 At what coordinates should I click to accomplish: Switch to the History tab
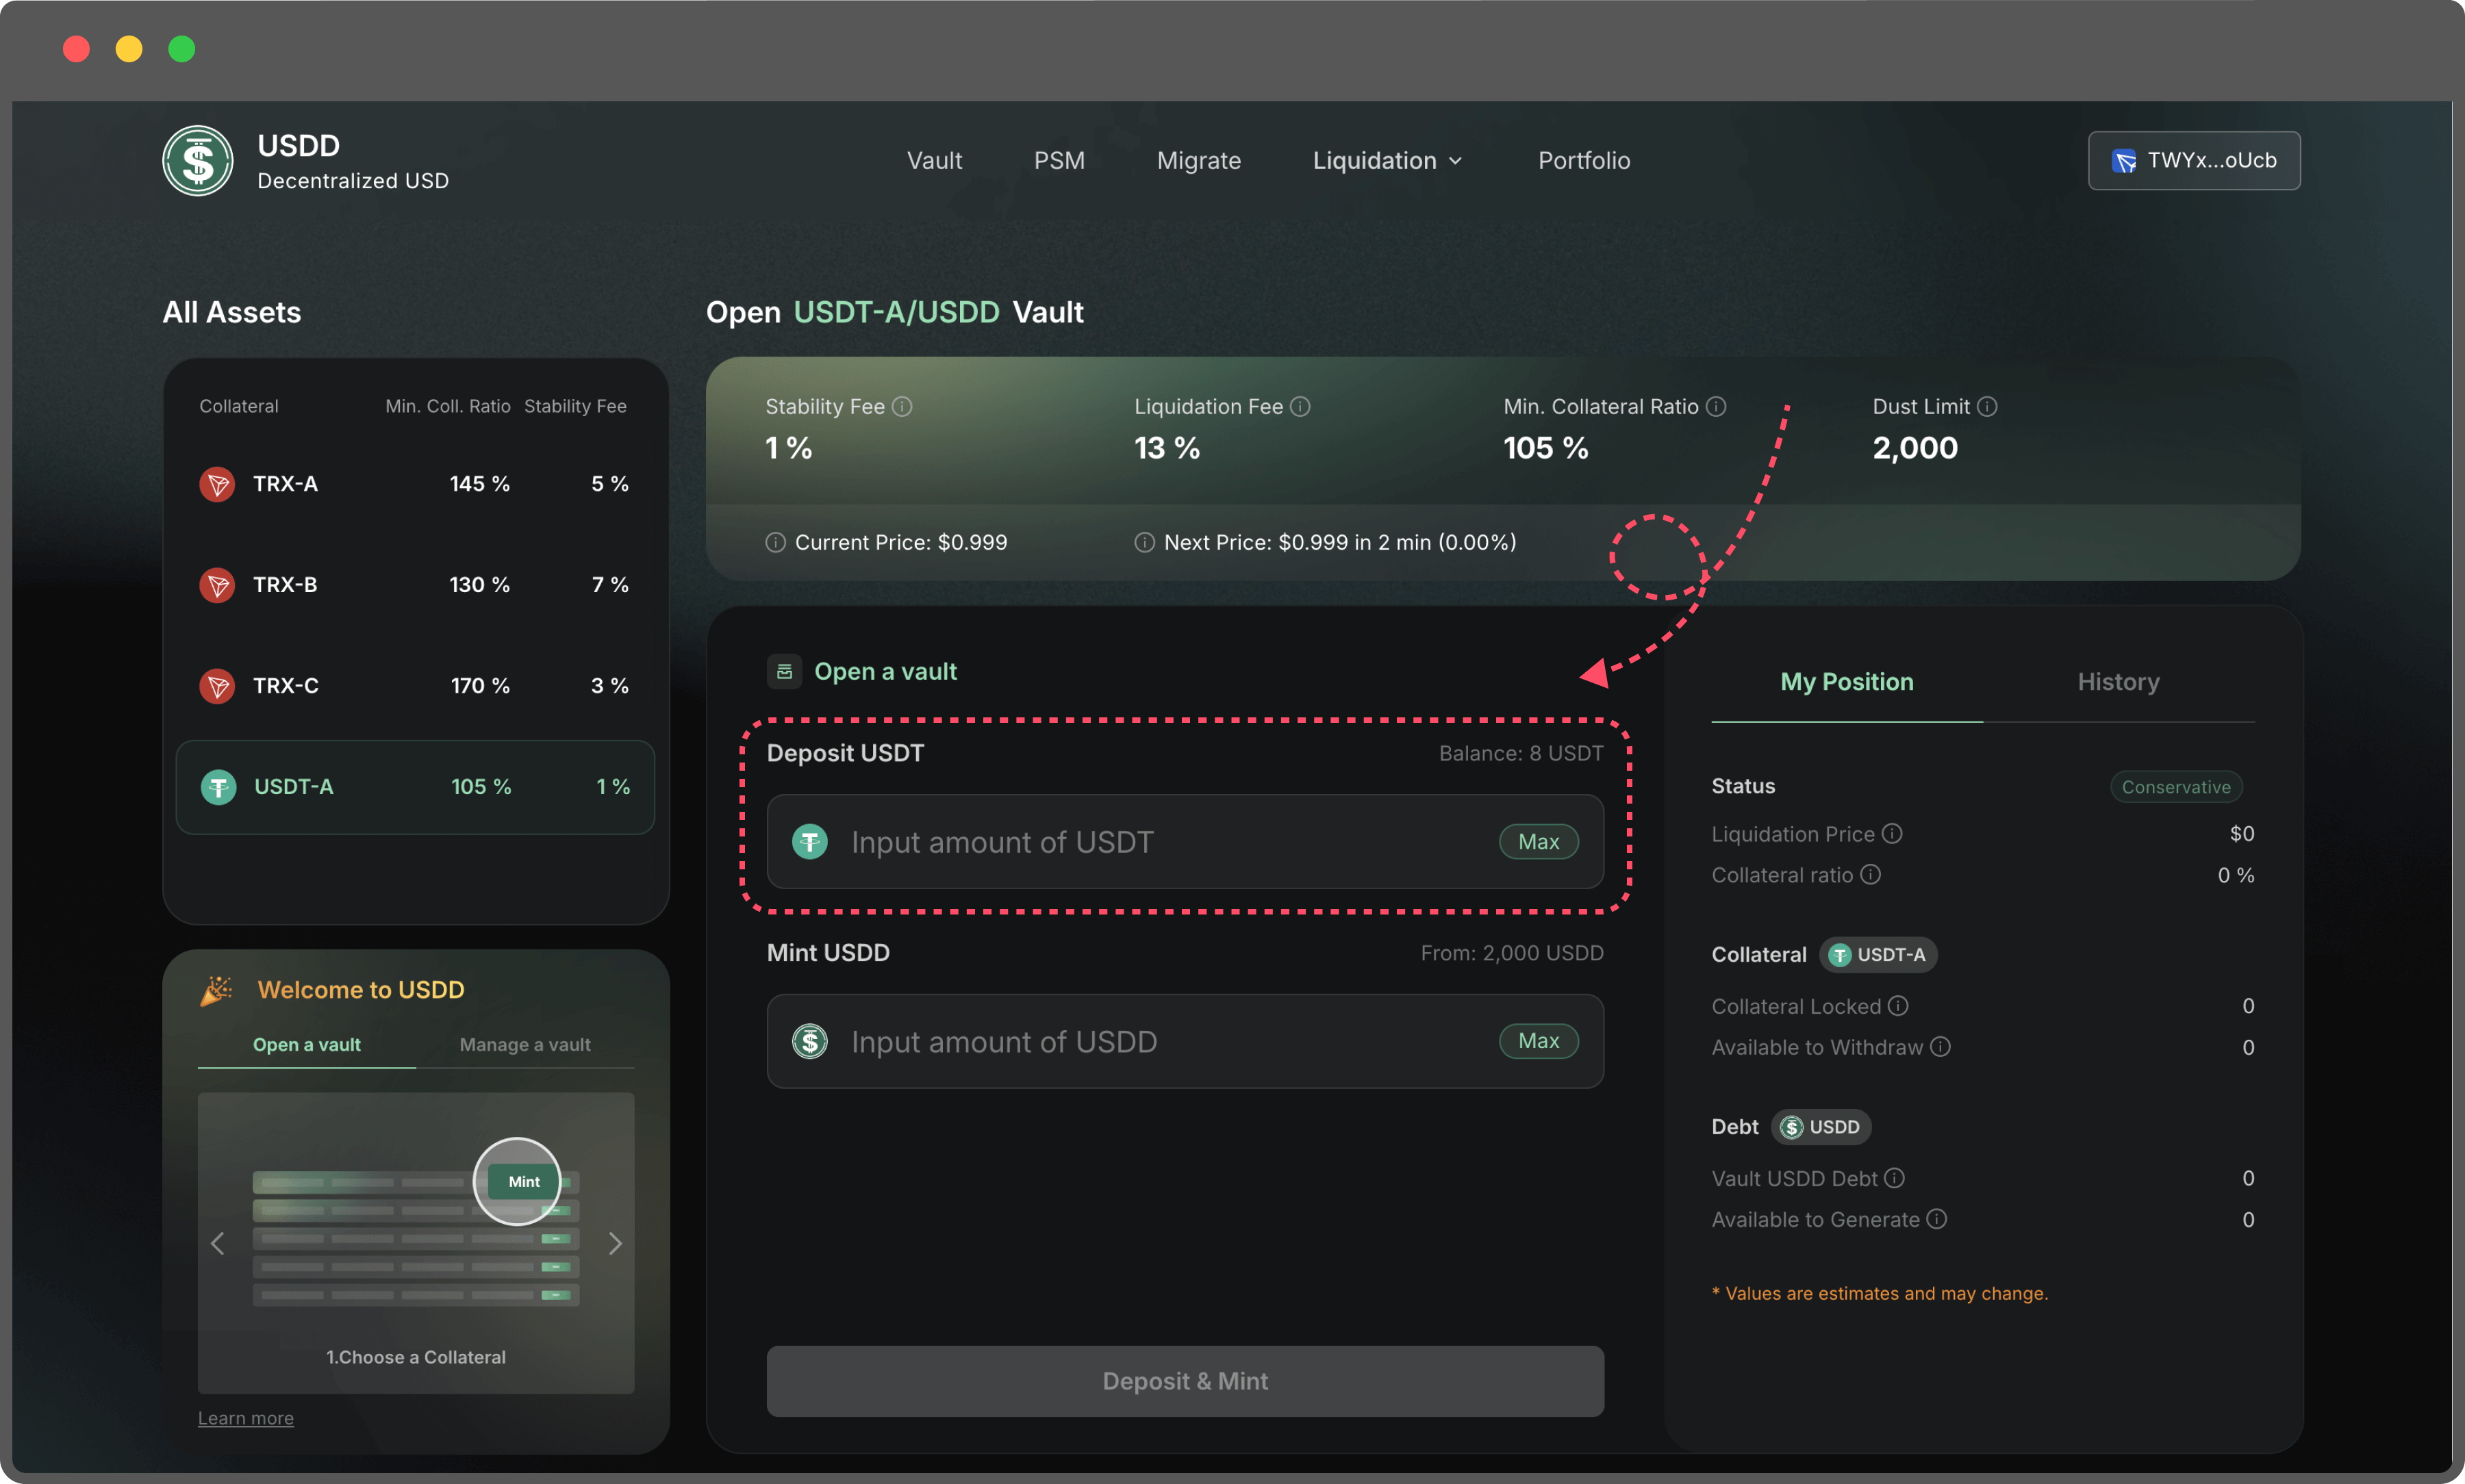click(x=2118, y=682)
